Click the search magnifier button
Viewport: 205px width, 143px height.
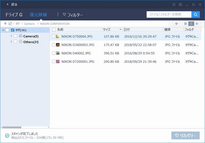(196, 15)
